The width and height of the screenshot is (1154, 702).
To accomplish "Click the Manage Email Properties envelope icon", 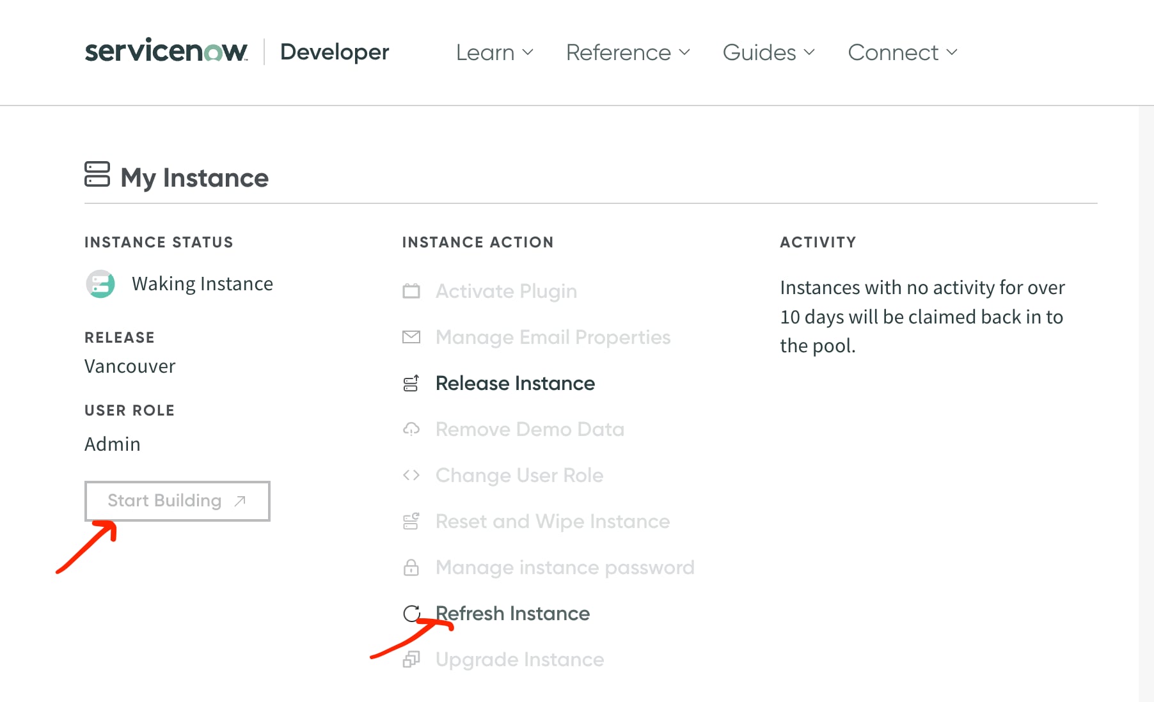I will [411, 337].
